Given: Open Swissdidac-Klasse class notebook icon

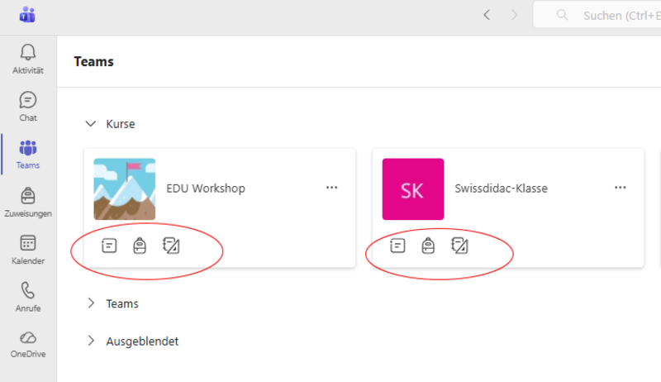Looking at the screenshot, I should 459,246.
